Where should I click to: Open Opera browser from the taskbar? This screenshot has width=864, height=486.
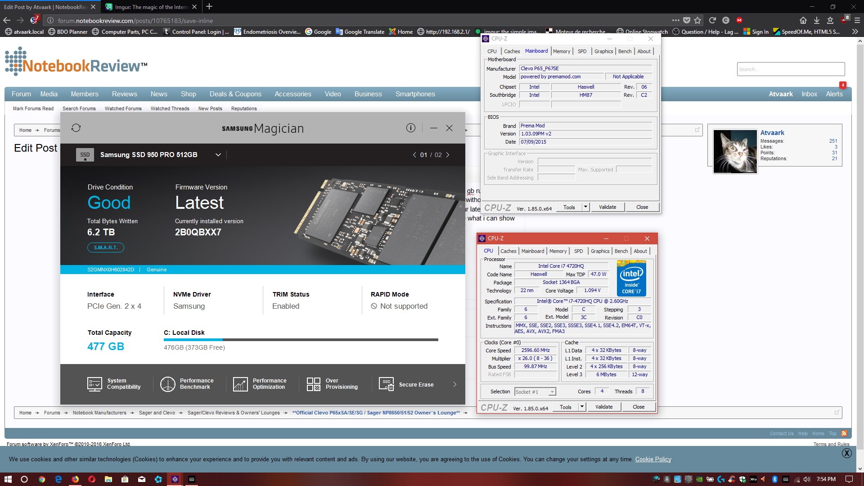coord(92,479)
